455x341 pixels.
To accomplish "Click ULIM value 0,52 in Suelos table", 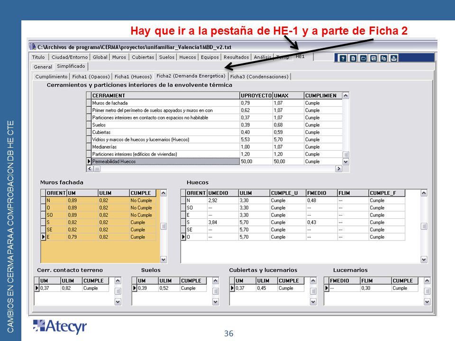I will (164, 288).
